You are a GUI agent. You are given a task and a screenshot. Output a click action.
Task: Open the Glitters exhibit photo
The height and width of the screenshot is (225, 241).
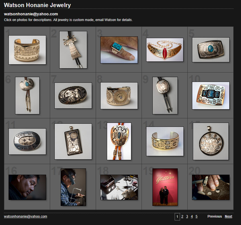(165, 187)
